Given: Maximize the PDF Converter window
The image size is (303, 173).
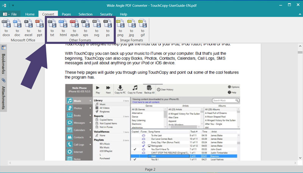Looking at the screenshot, I should tap(289, 5).
